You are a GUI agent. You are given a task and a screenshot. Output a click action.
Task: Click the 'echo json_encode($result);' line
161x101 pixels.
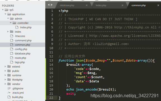(x=91, y=89)
